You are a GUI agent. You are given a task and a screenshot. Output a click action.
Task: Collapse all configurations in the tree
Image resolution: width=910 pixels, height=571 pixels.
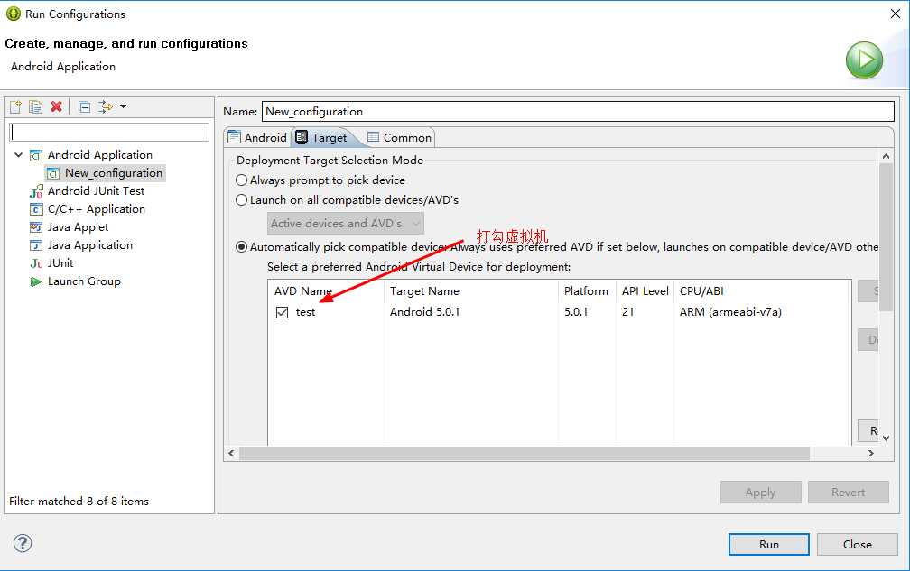pyautogui.click(x=84, y=106)
